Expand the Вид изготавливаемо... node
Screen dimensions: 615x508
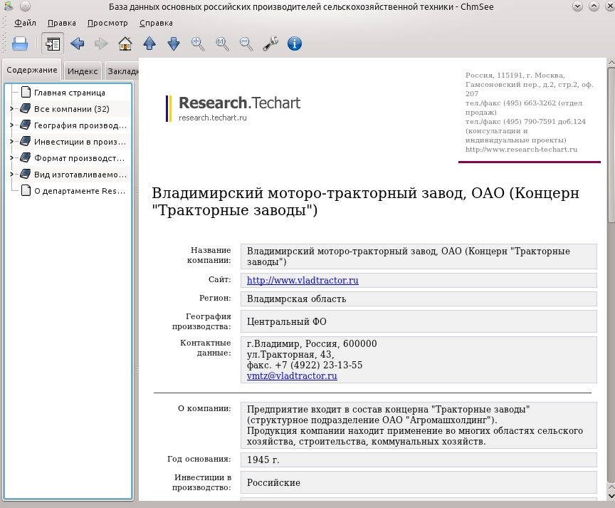point(11,175)
